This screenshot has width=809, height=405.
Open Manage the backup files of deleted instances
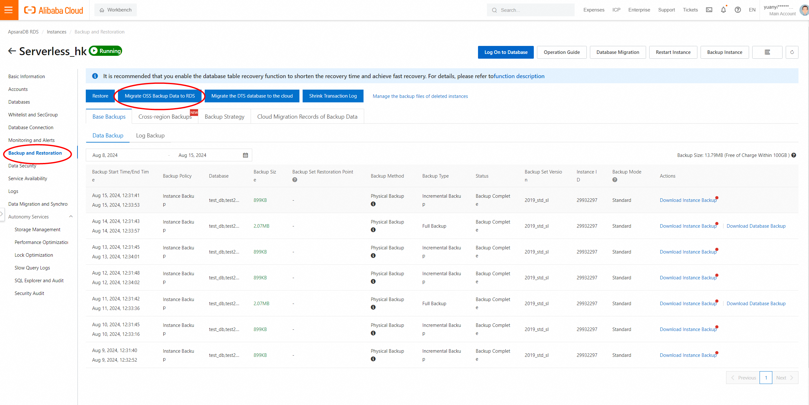pyautogui.click(x=420, y=96)
